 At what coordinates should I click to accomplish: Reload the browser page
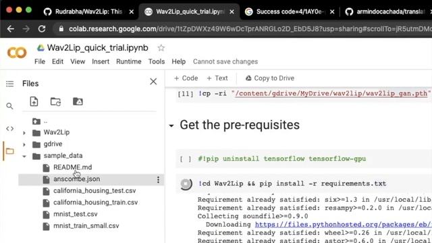[42, 28]
